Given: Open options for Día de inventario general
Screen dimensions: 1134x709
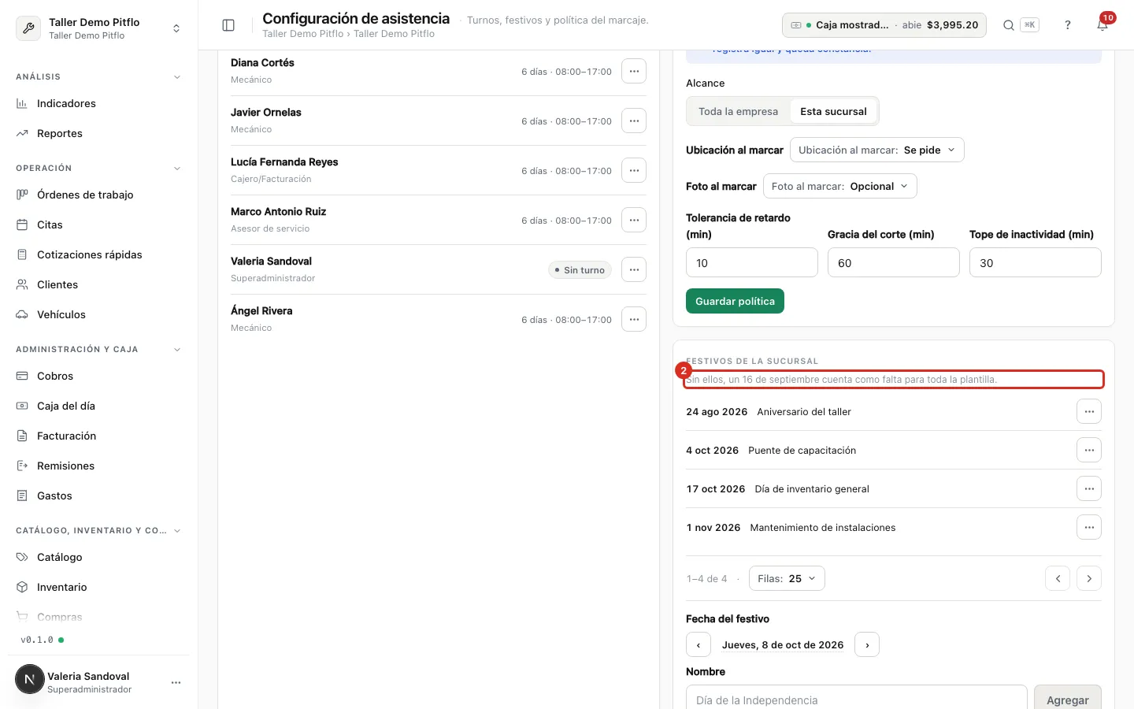Looking at the screenshot, I should coord(1089,488).
